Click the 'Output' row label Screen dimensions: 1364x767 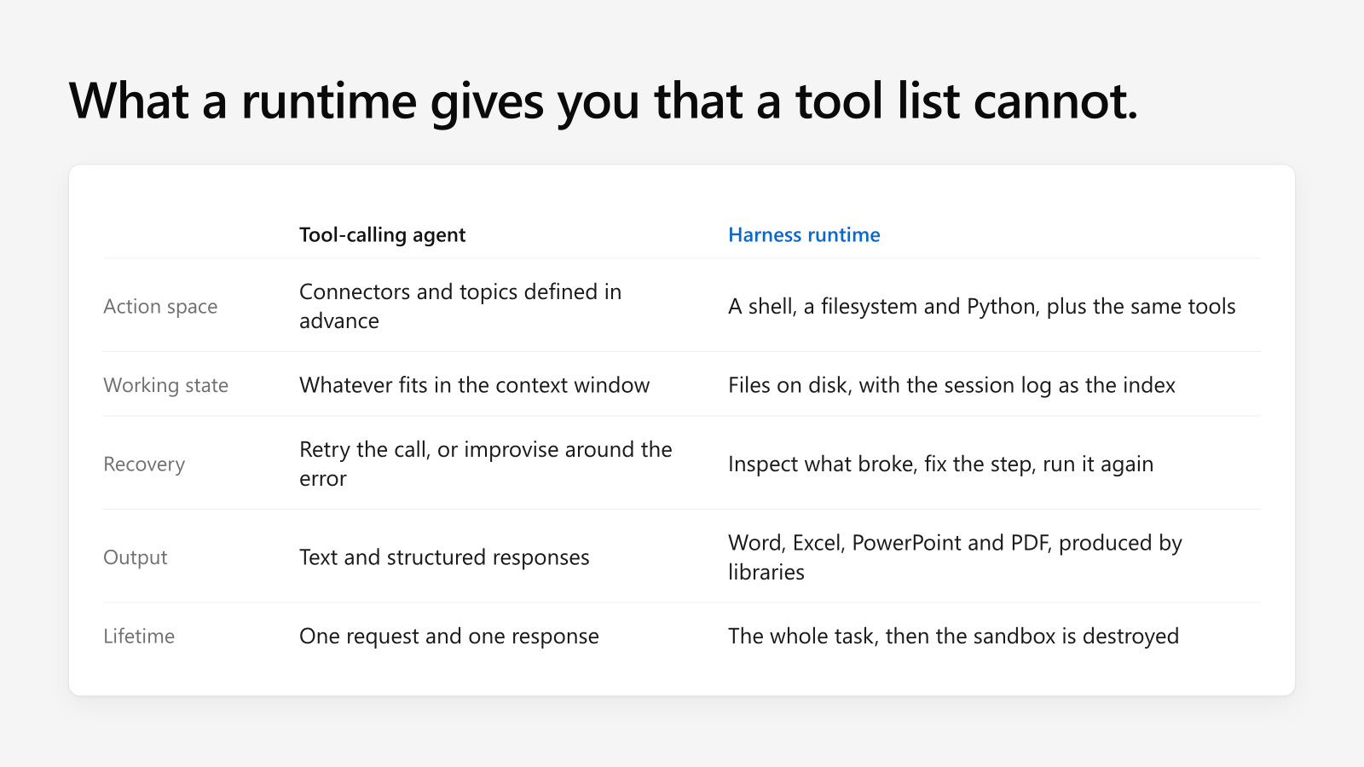pyautogui.click(x=135, y=557)
